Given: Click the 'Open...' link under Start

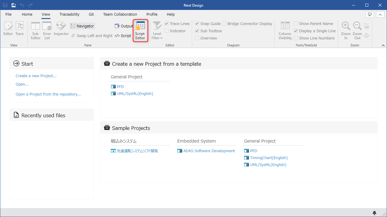Looking at the screenshot, I should coord(22,84).
